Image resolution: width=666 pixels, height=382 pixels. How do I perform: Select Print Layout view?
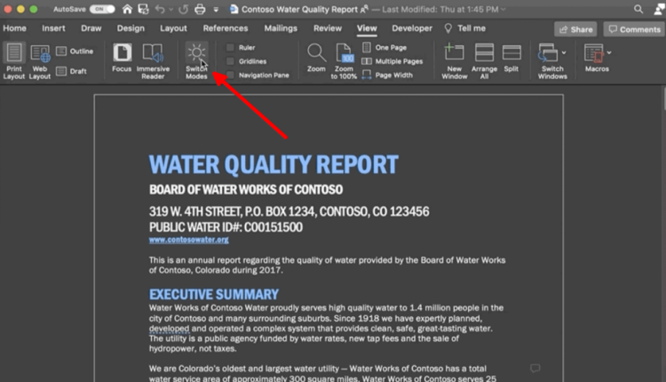coord(14,61)
